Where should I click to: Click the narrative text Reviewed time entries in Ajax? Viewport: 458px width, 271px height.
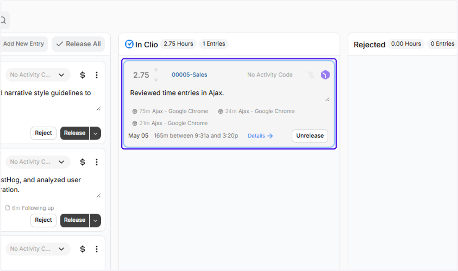point(177,93)
